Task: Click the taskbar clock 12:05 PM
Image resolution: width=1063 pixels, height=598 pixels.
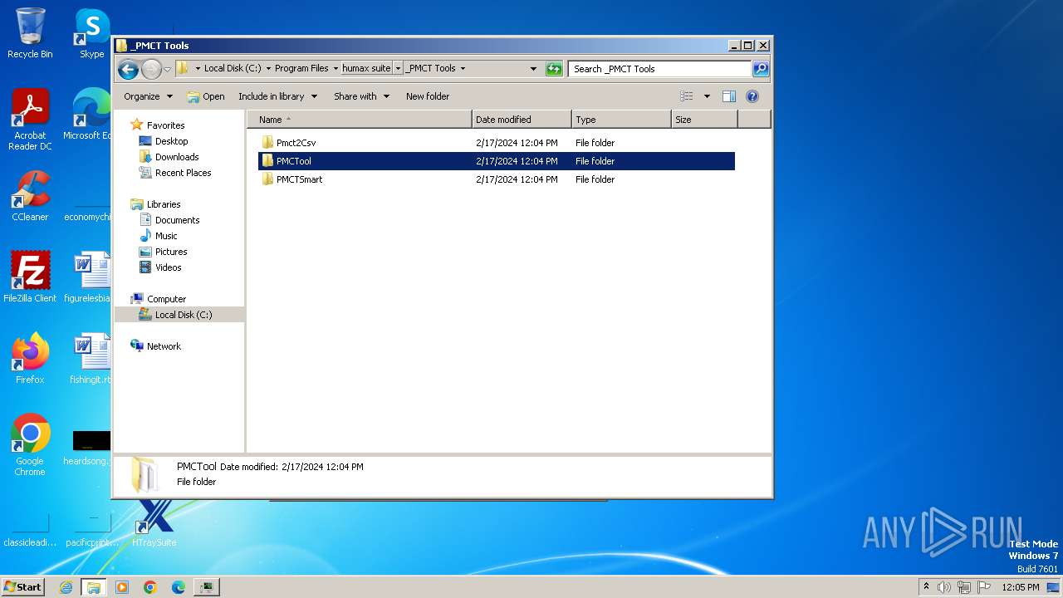Action: (1021, 587)
